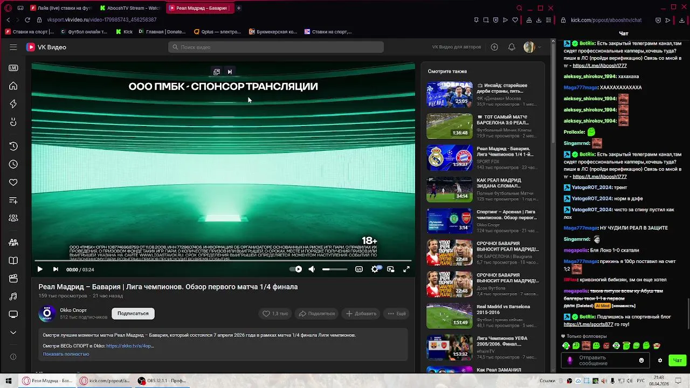
Task: Open video quality settings gear
Action: (375, 269)
